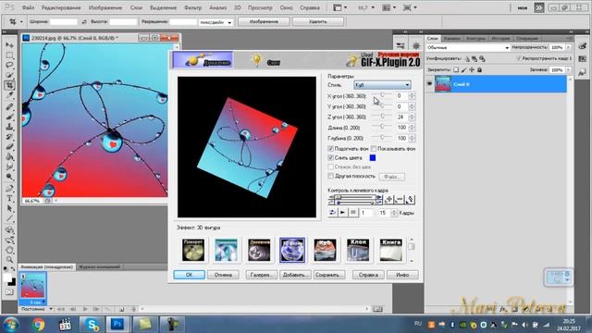
Task: Stop the plugin animation preview
Action: (x=352, y=213)
